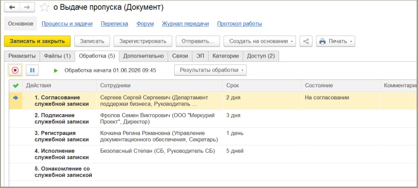Click Записать и закрыть button

[x=37, y=41]
